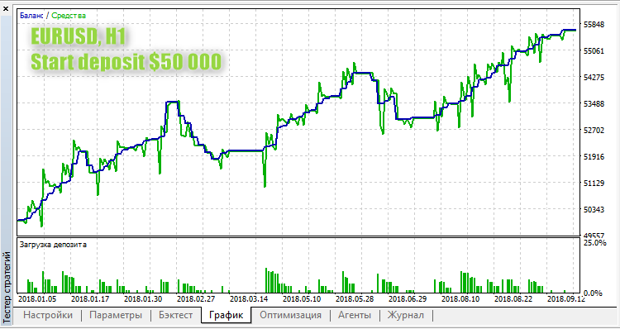Image resolution: width=620 pixels, height=329 pixels.
Task: Click the Тестер стратегий vertical title
Action: click(x=6, y=287)
